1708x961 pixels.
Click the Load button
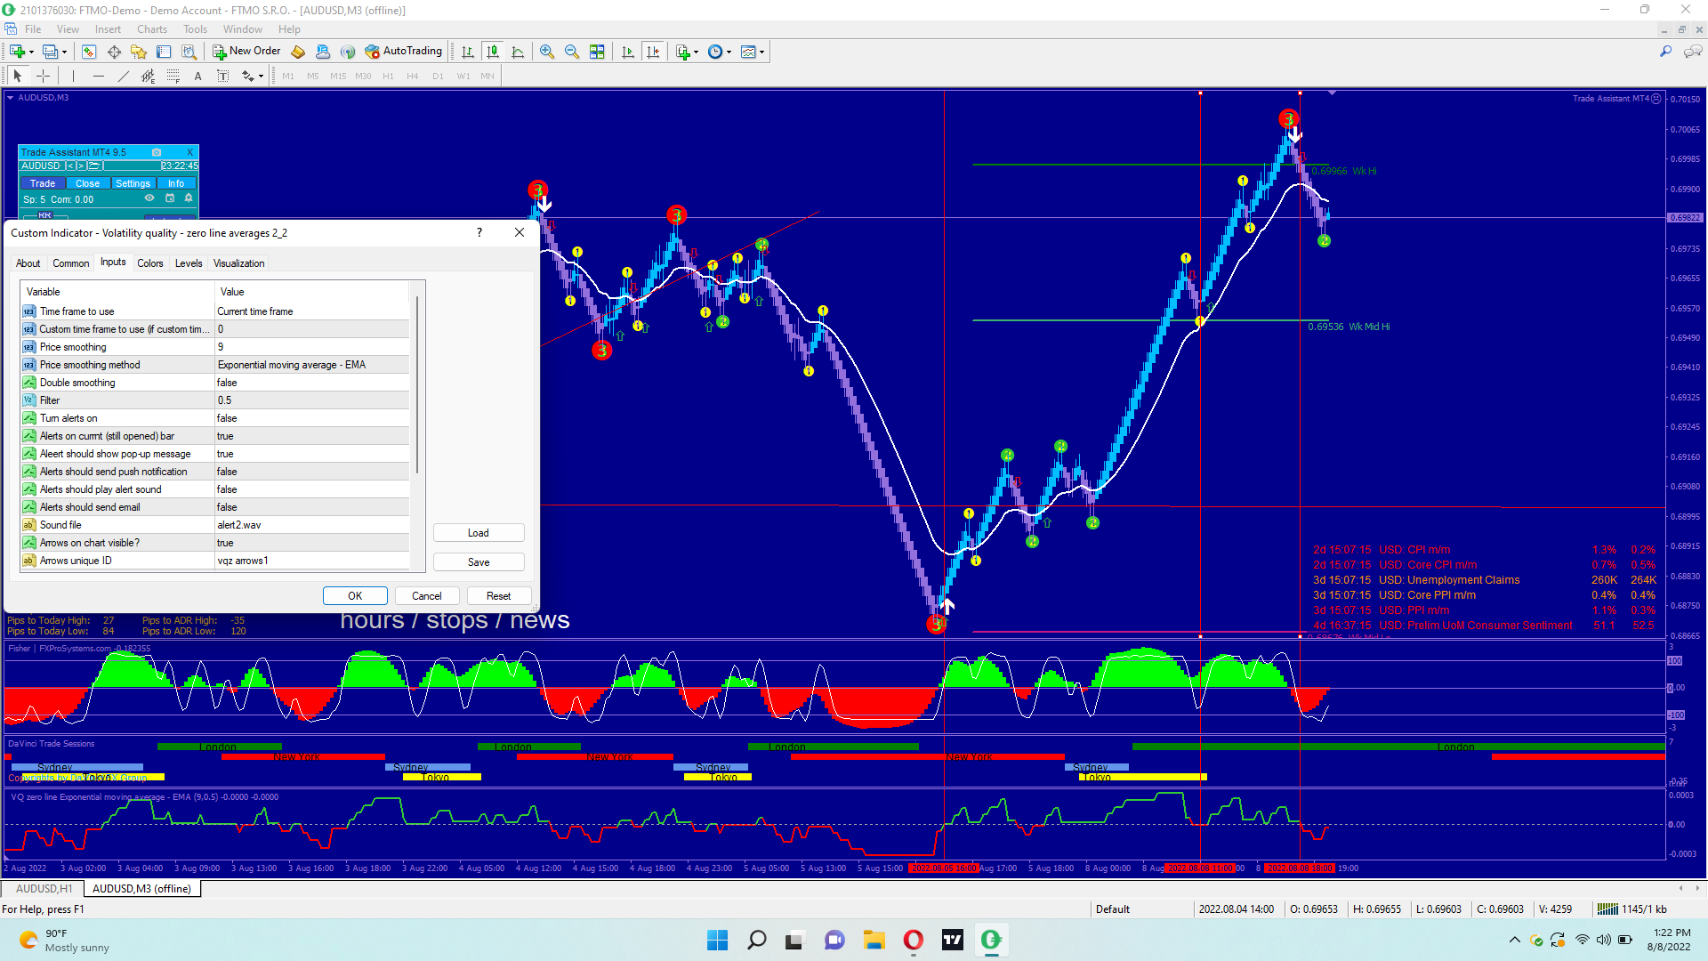(x=479, y=533)
